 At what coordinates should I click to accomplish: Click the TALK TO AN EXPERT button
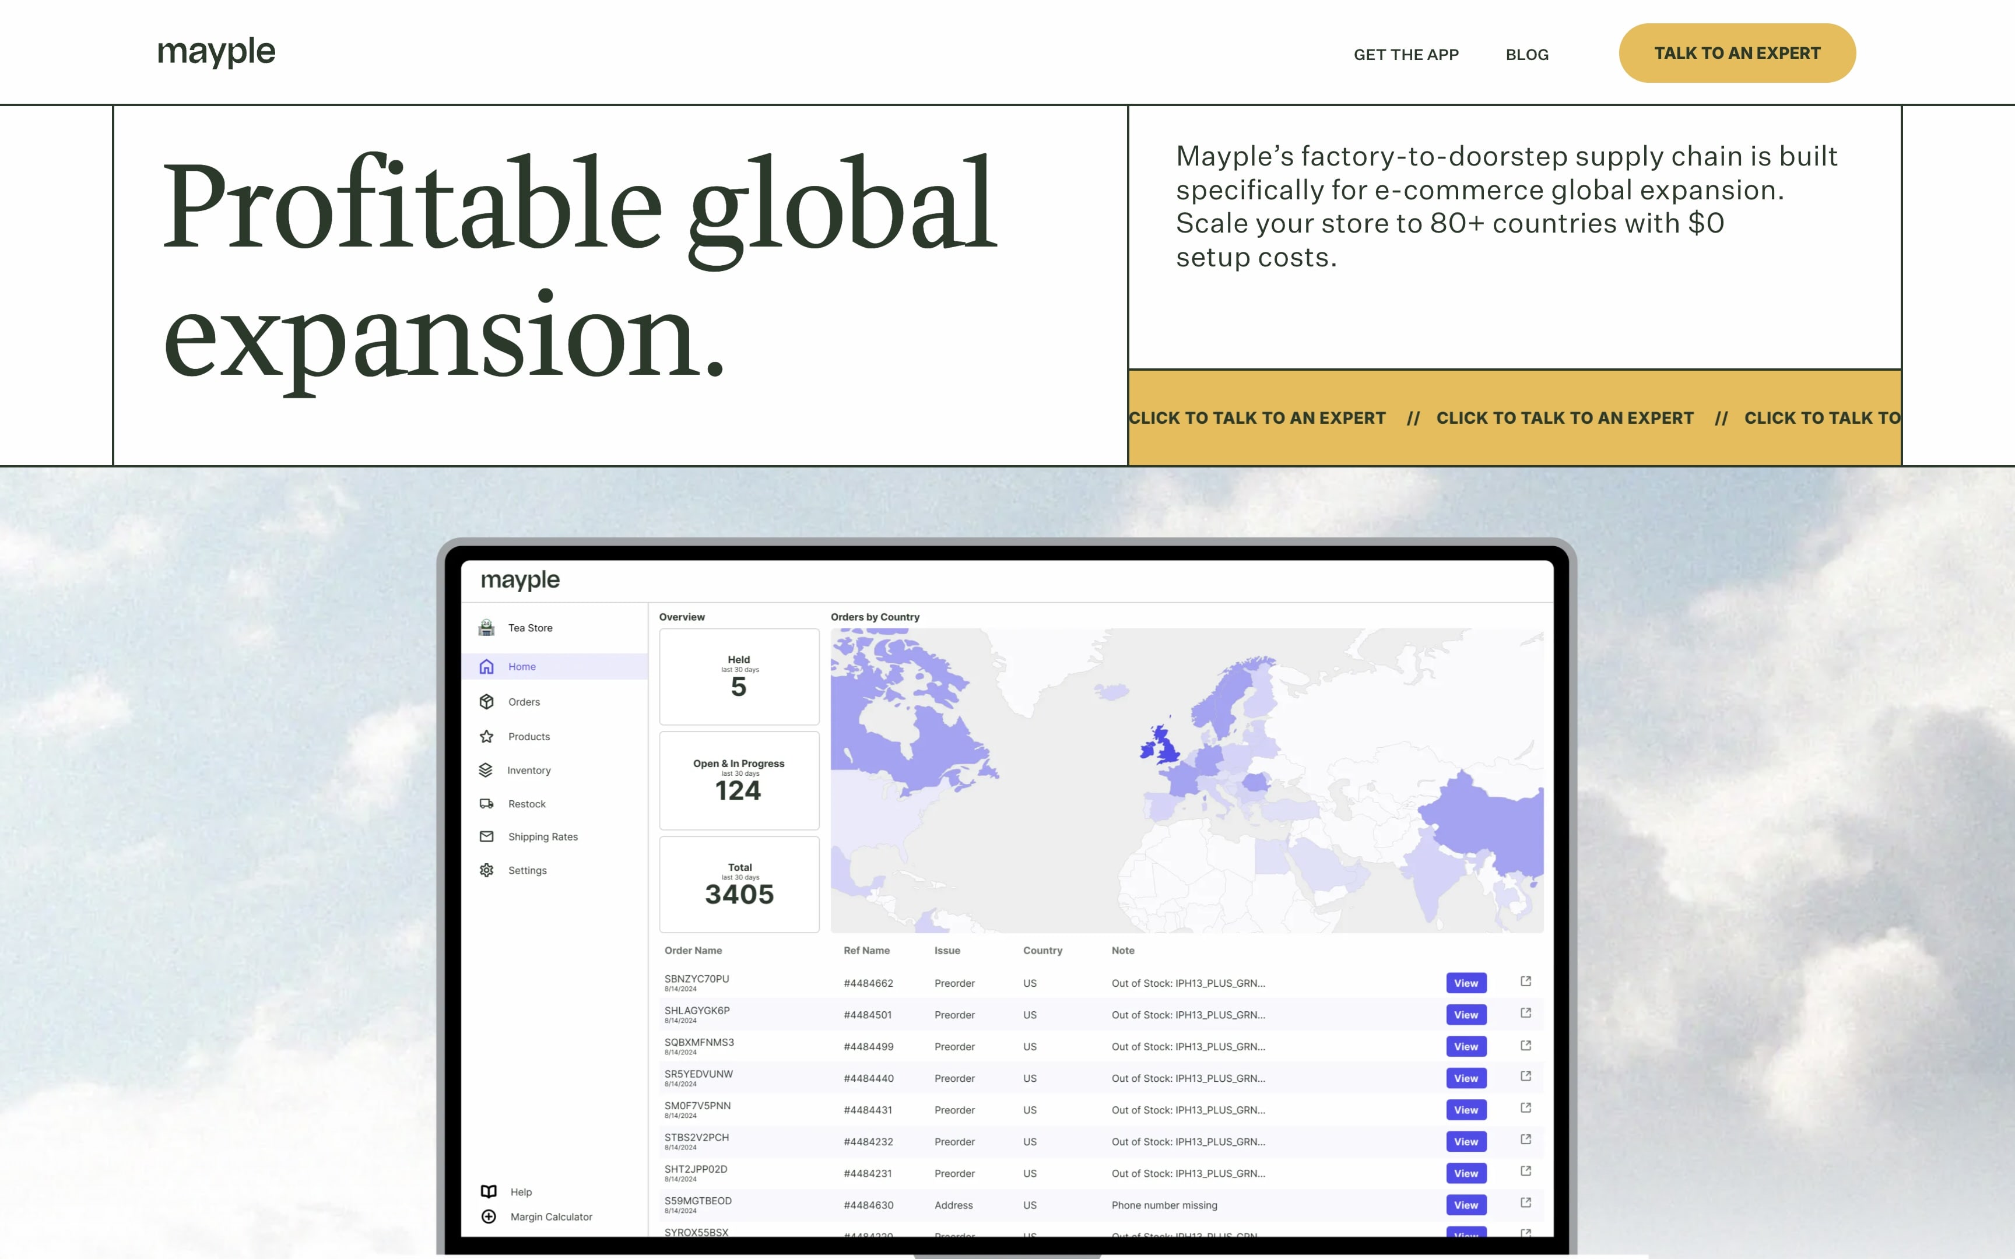click(x=1737, y=53)
